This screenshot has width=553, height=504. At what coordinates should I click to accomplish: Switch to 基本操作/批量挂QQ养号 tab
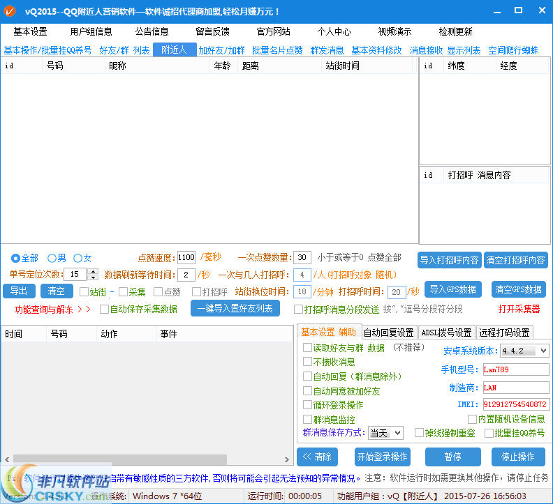click(47, 50)
